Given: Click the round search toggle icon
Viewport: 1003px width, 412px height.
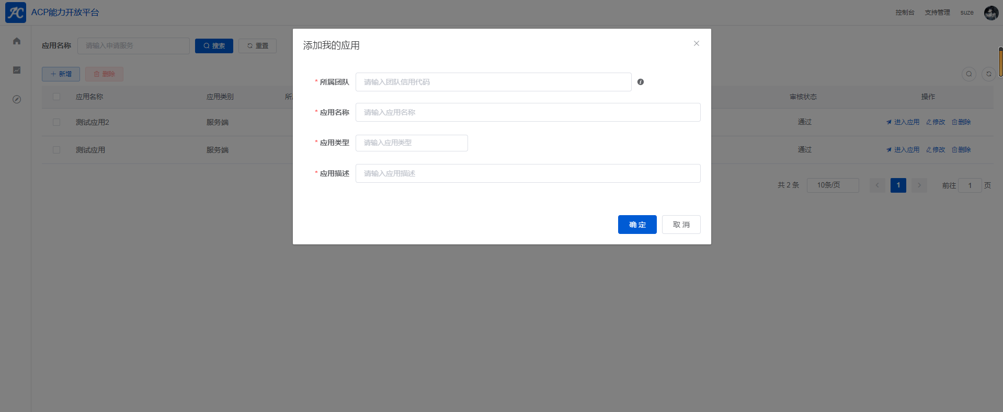Looking at the screenshot, I should click(968, 74).
